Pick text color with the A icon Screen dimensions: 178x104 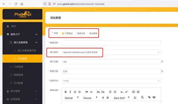(x=103, y=98)
